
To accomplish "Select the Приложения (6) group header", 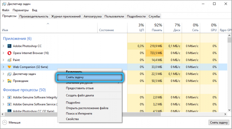I will 17,39.
